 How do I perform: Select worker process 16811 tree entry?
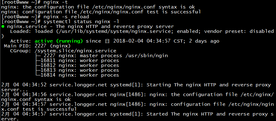point(78,60)
